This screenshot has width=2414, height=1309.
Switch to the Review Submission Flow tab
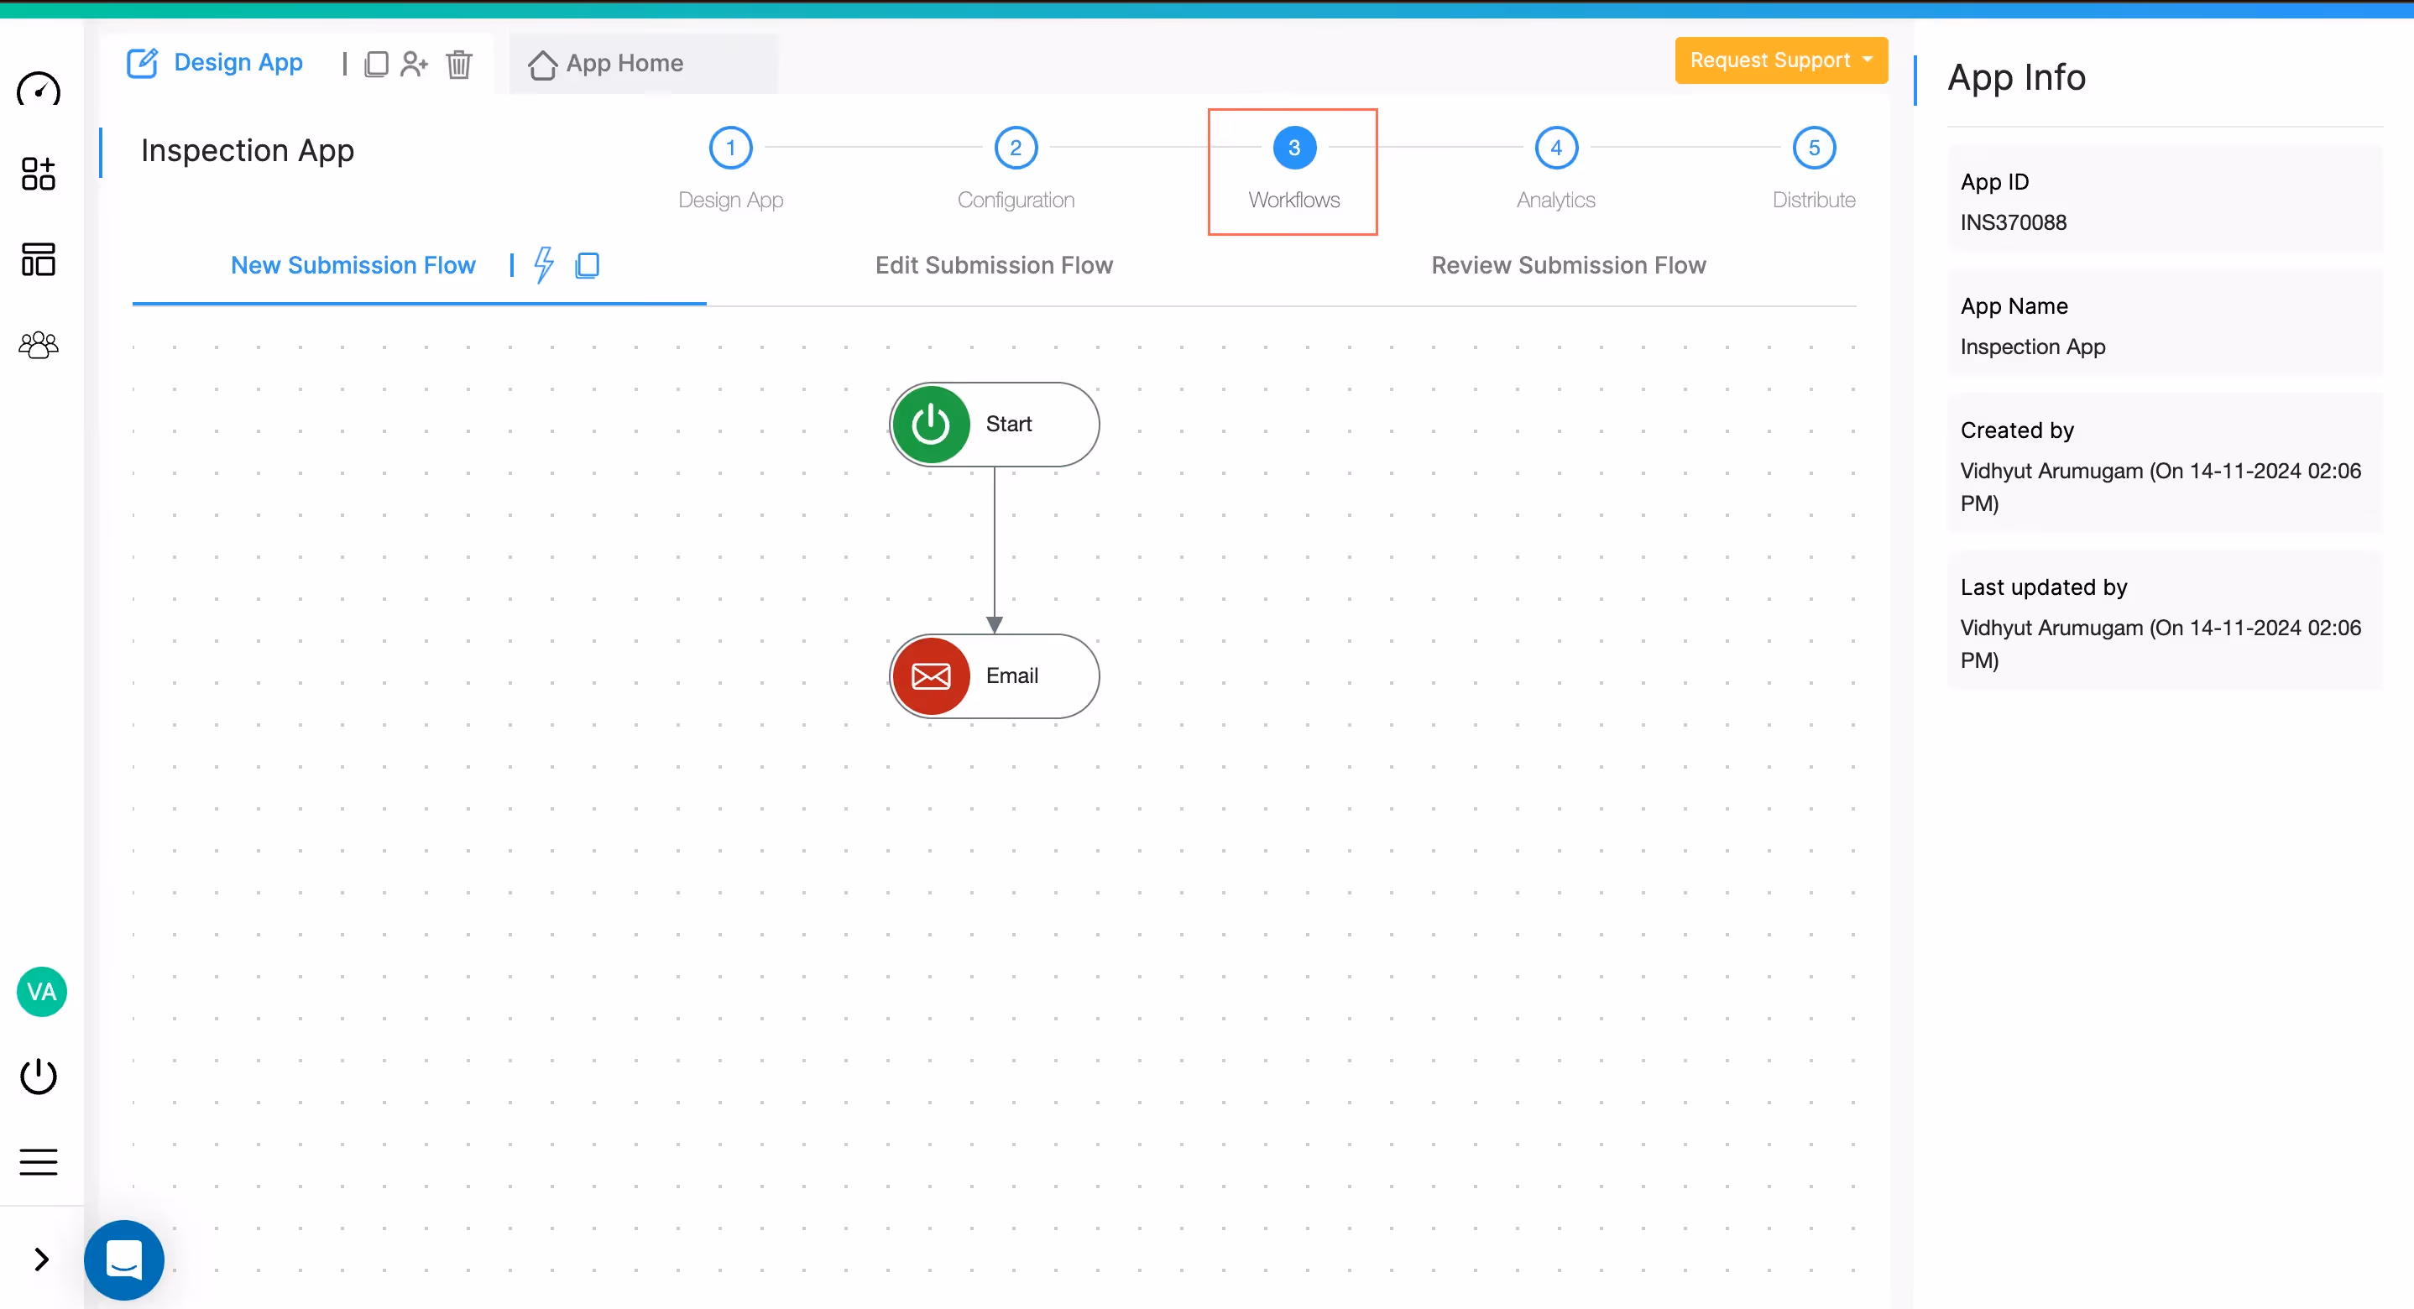(1569, 265)
